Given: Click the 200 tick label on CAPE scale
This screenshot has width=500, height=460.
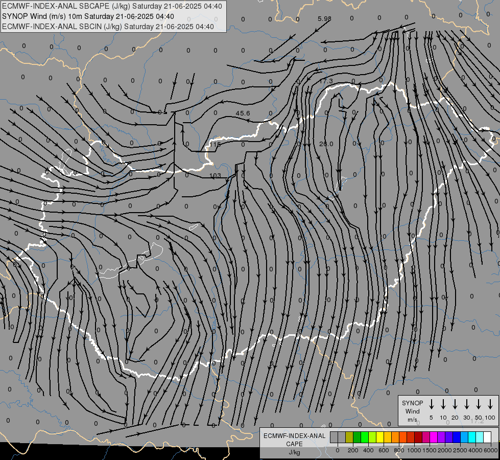Looking at the screenshot, I should pyautogui.click(x=353, y=450).
